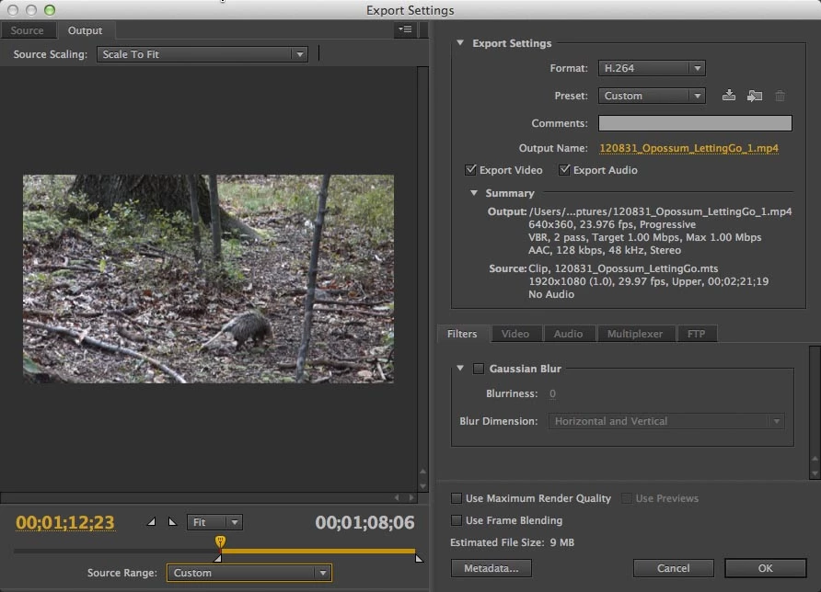Toggle the Export Video checkbox
Screen dimensions: 821x592
[x=470, y=169]
